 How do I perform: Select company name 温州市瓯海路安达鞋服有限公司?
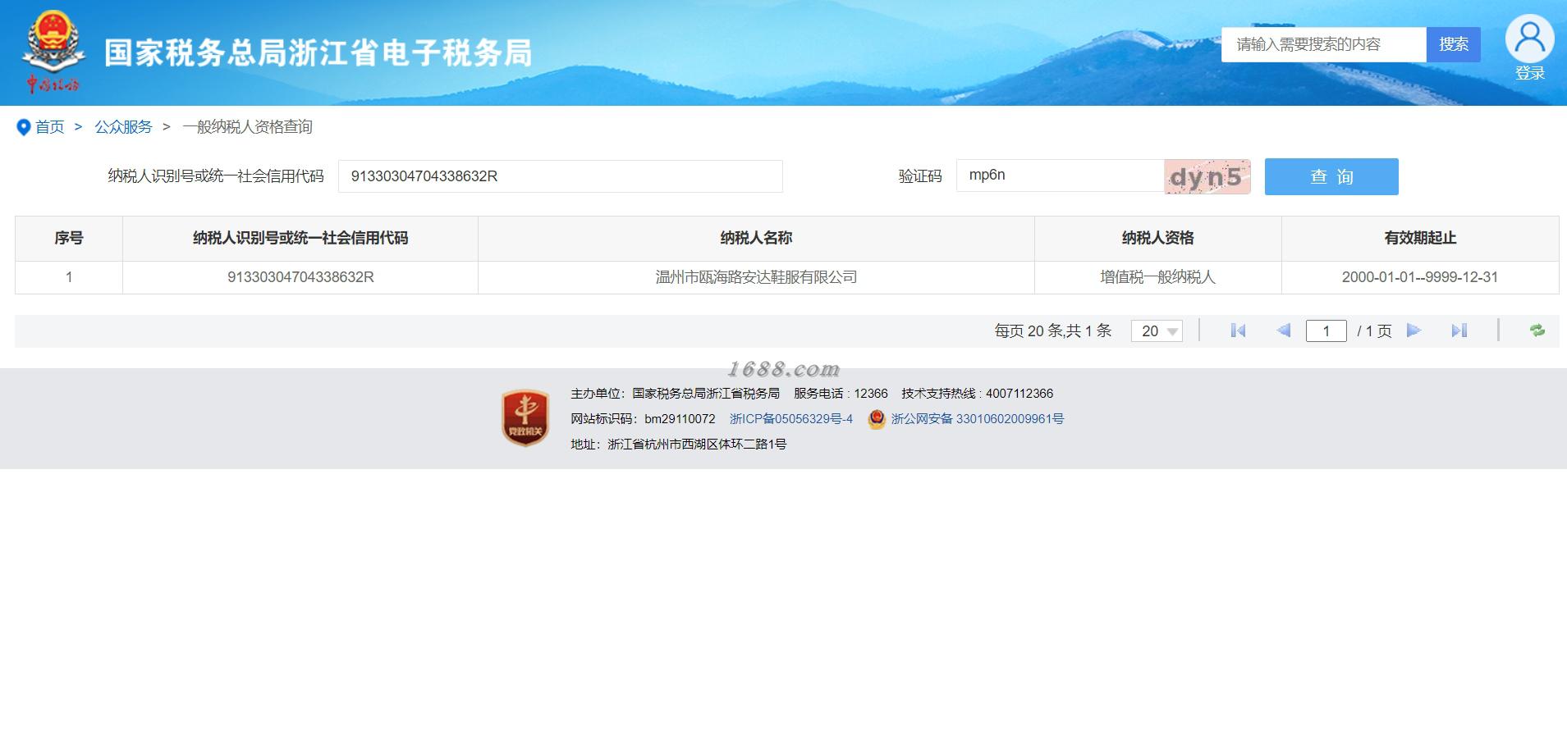point(756,277)
